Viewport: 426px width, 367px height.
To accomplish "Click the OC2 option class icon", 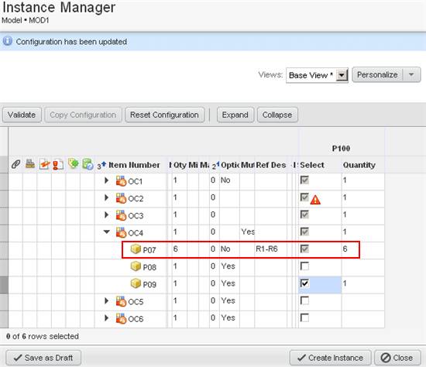I will (121, 198).
